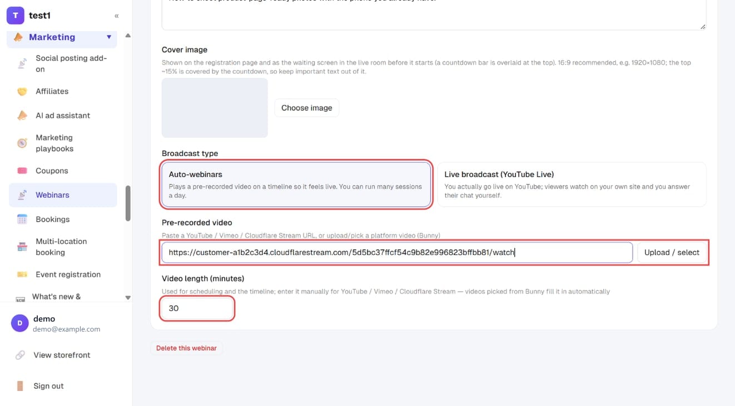The image size is (735, 406).
Task: Click the Upload / select button
Action: 672,252
